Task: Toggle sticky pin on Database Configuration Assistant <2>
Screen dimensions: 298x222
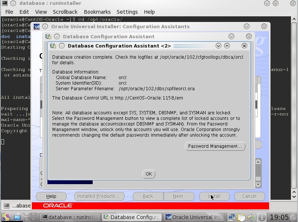Action: click(62, 46)
